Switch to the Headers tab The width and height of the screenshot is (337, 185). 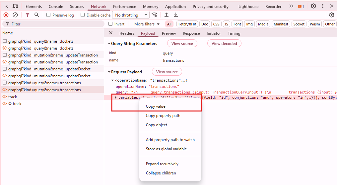(x=127, y=33)
